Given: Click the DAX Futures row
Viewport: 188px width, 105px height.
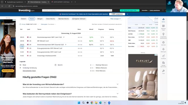Looking at the screenshot, I should pyautogui.click(x=143, y=31).
